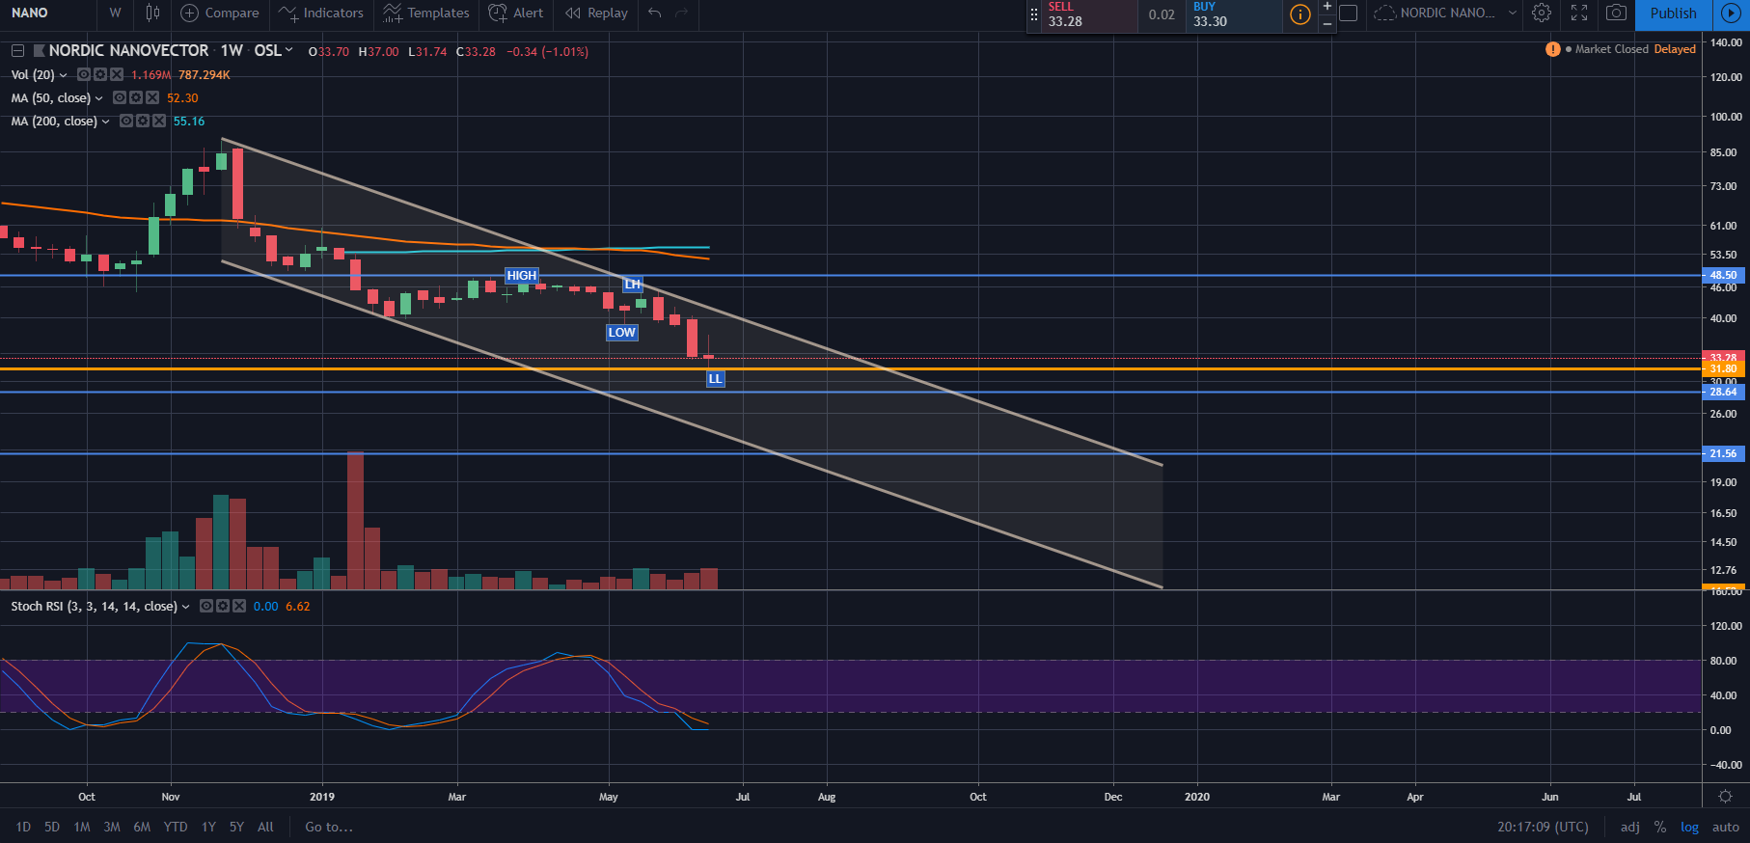Expand the Vol (20) indicator chevron
Viewport: 1750px width, 843px height.
point(63,75)
